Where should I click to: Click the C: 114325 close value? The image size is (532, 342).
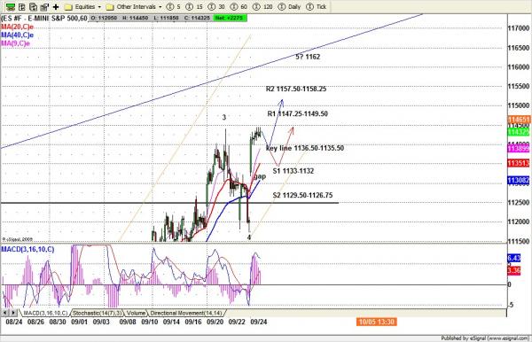coord(197,18)
